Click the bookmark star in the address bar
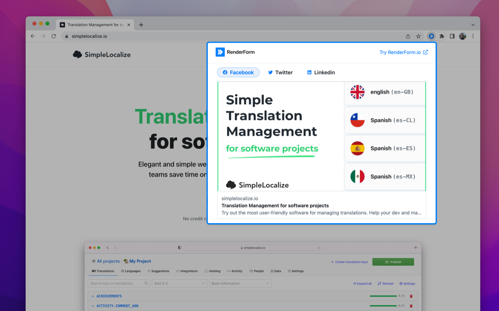This screenshot has width=499, height=311. pos(418,36)
